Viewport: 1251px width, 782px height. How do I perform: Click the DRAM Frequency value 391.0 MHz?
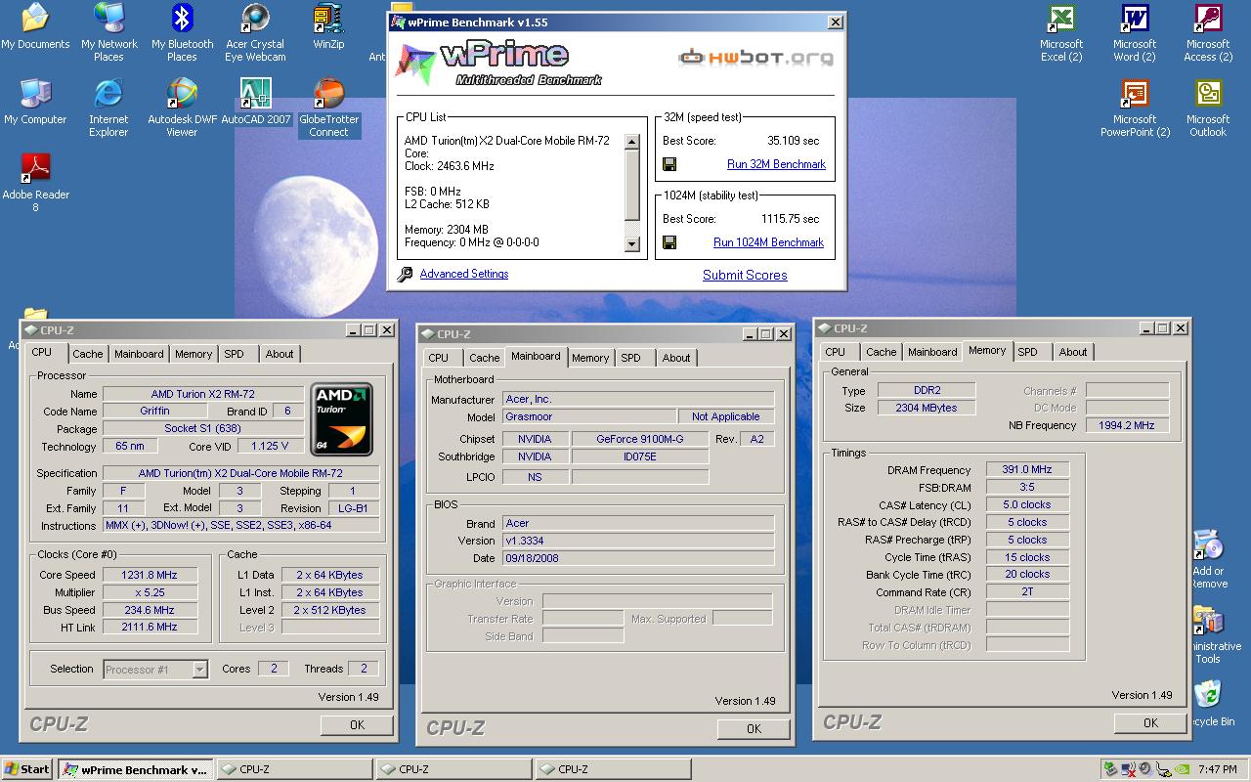(x=1027, y=470)
